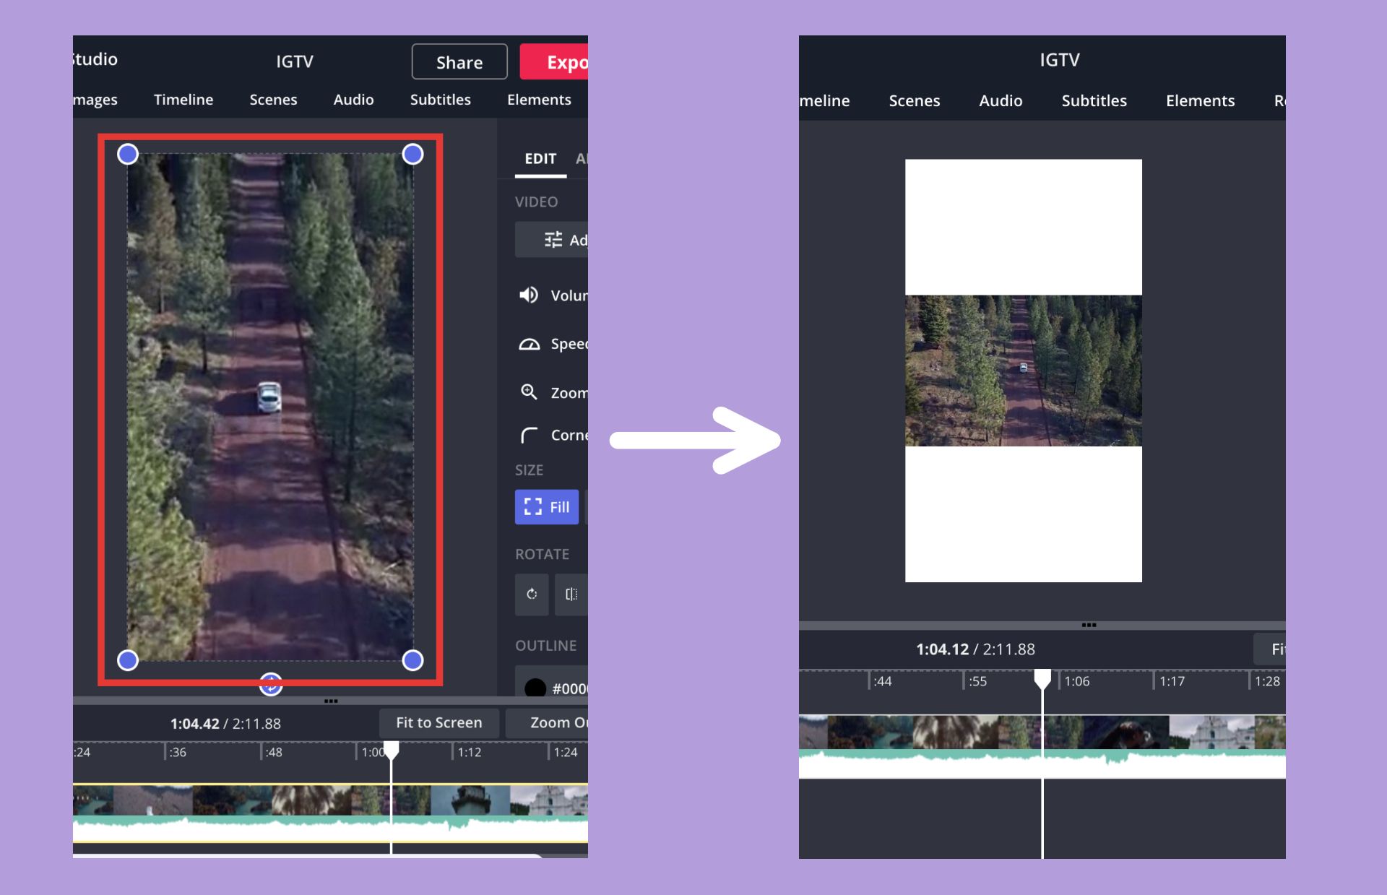Click the bottom-right resize handle
The height and width of the screenshot is (895, 1387).
click(x=412, y=660)
